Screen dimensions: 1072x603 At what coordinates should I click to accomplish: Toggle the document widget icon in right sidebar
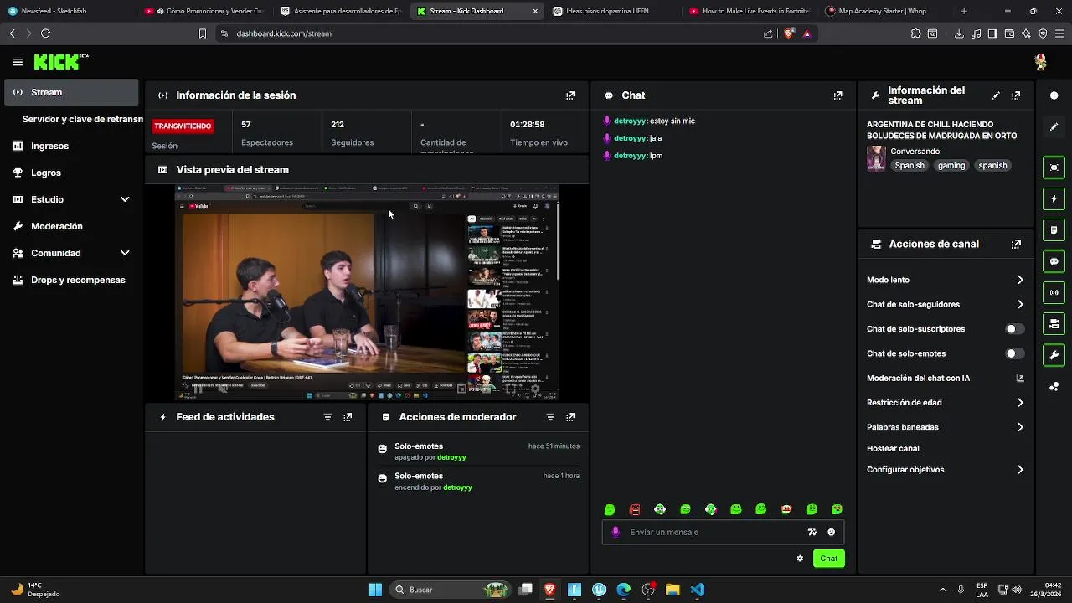click(x=1054, y=230)
